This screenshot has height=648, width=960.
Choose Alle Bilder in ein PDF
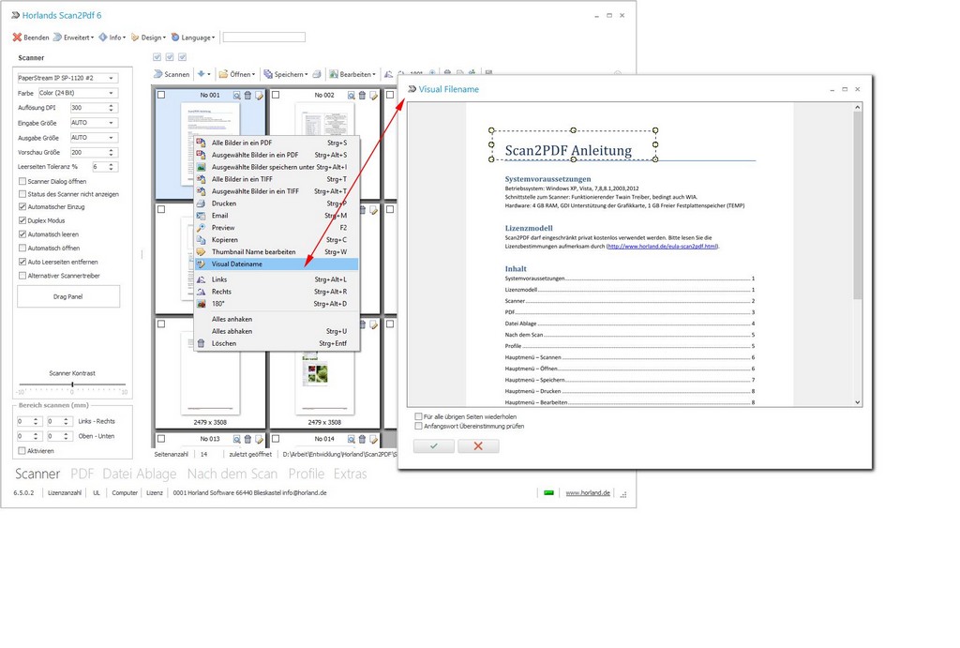277,143
